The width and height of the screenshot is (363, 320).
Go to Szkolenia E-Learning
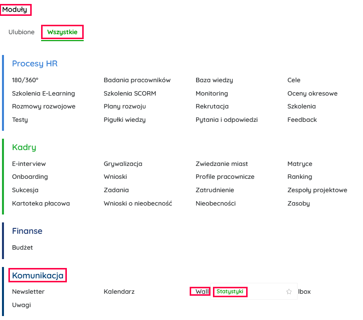[44, 93]
